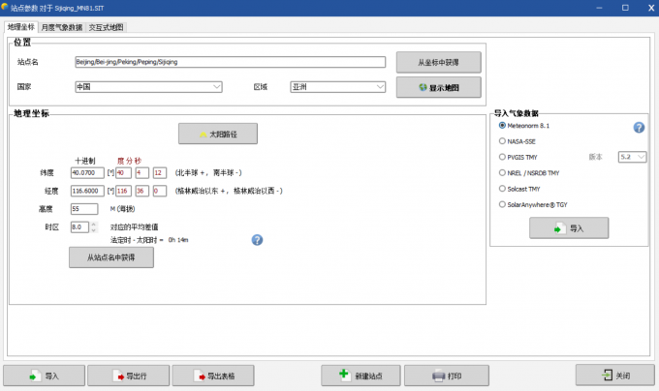The width and height of the screenshot is (659, 391).
Task: Click the 导出行 export line button
Action: point(129,376)
